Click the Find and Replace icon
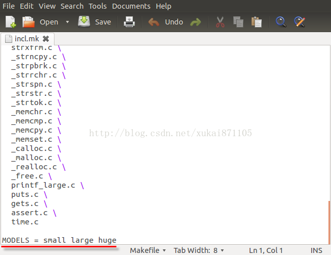 point(299,22)
